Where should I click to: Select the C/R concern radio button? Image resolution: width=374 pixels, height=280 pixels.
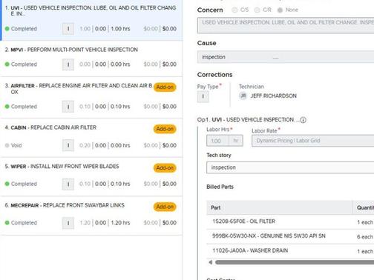click(257, 10)
